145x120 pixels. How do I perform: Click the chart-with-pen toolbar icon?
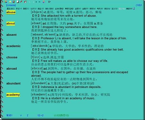[x=25, y=2]
